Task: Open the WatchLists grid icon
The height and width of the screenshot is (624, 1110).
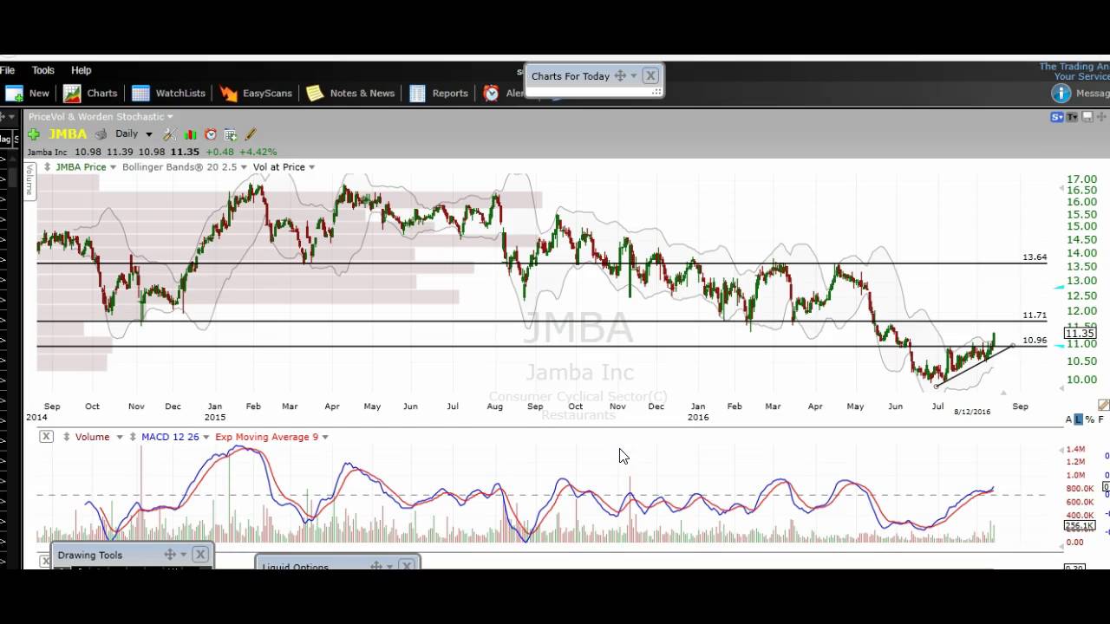Action: (140, 93)
